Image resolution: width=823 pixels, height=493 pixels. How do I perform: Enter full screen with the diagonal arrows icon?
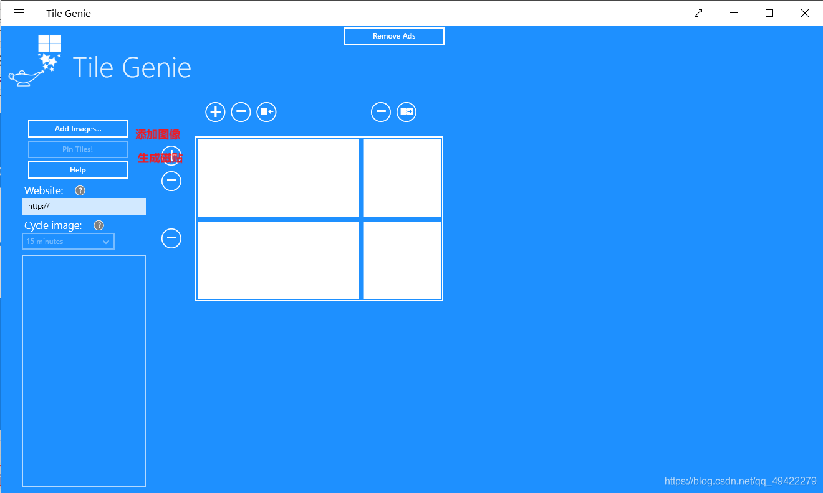[x=698, y=13]
